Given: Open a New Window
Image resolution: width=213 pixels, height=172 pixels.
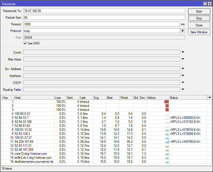Looking at the screenshot, I should (x=199, y=32).
